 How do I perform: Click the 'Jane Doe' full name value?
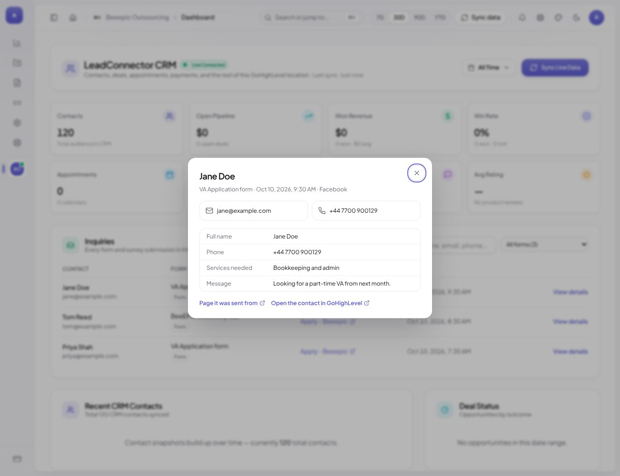(286, 237)
